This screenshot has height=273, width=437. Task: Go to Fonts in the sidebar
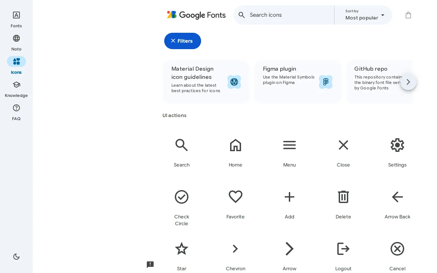16,20
